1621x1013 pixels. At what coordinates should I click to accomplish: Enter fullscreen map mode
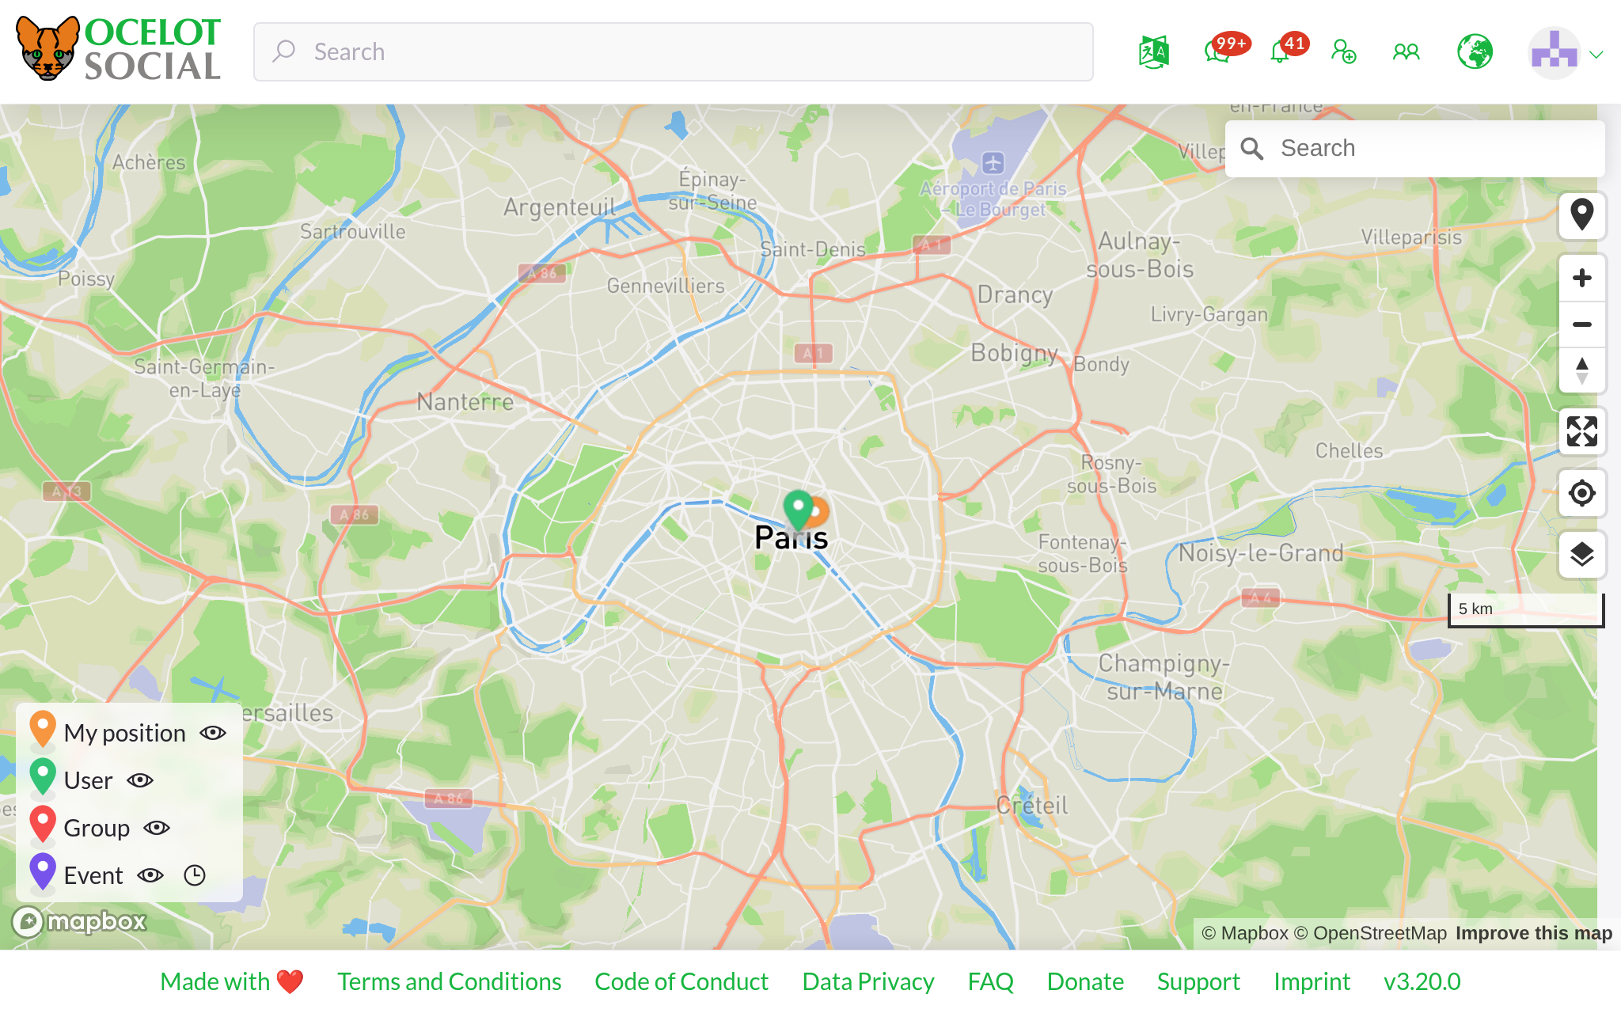1582,431
